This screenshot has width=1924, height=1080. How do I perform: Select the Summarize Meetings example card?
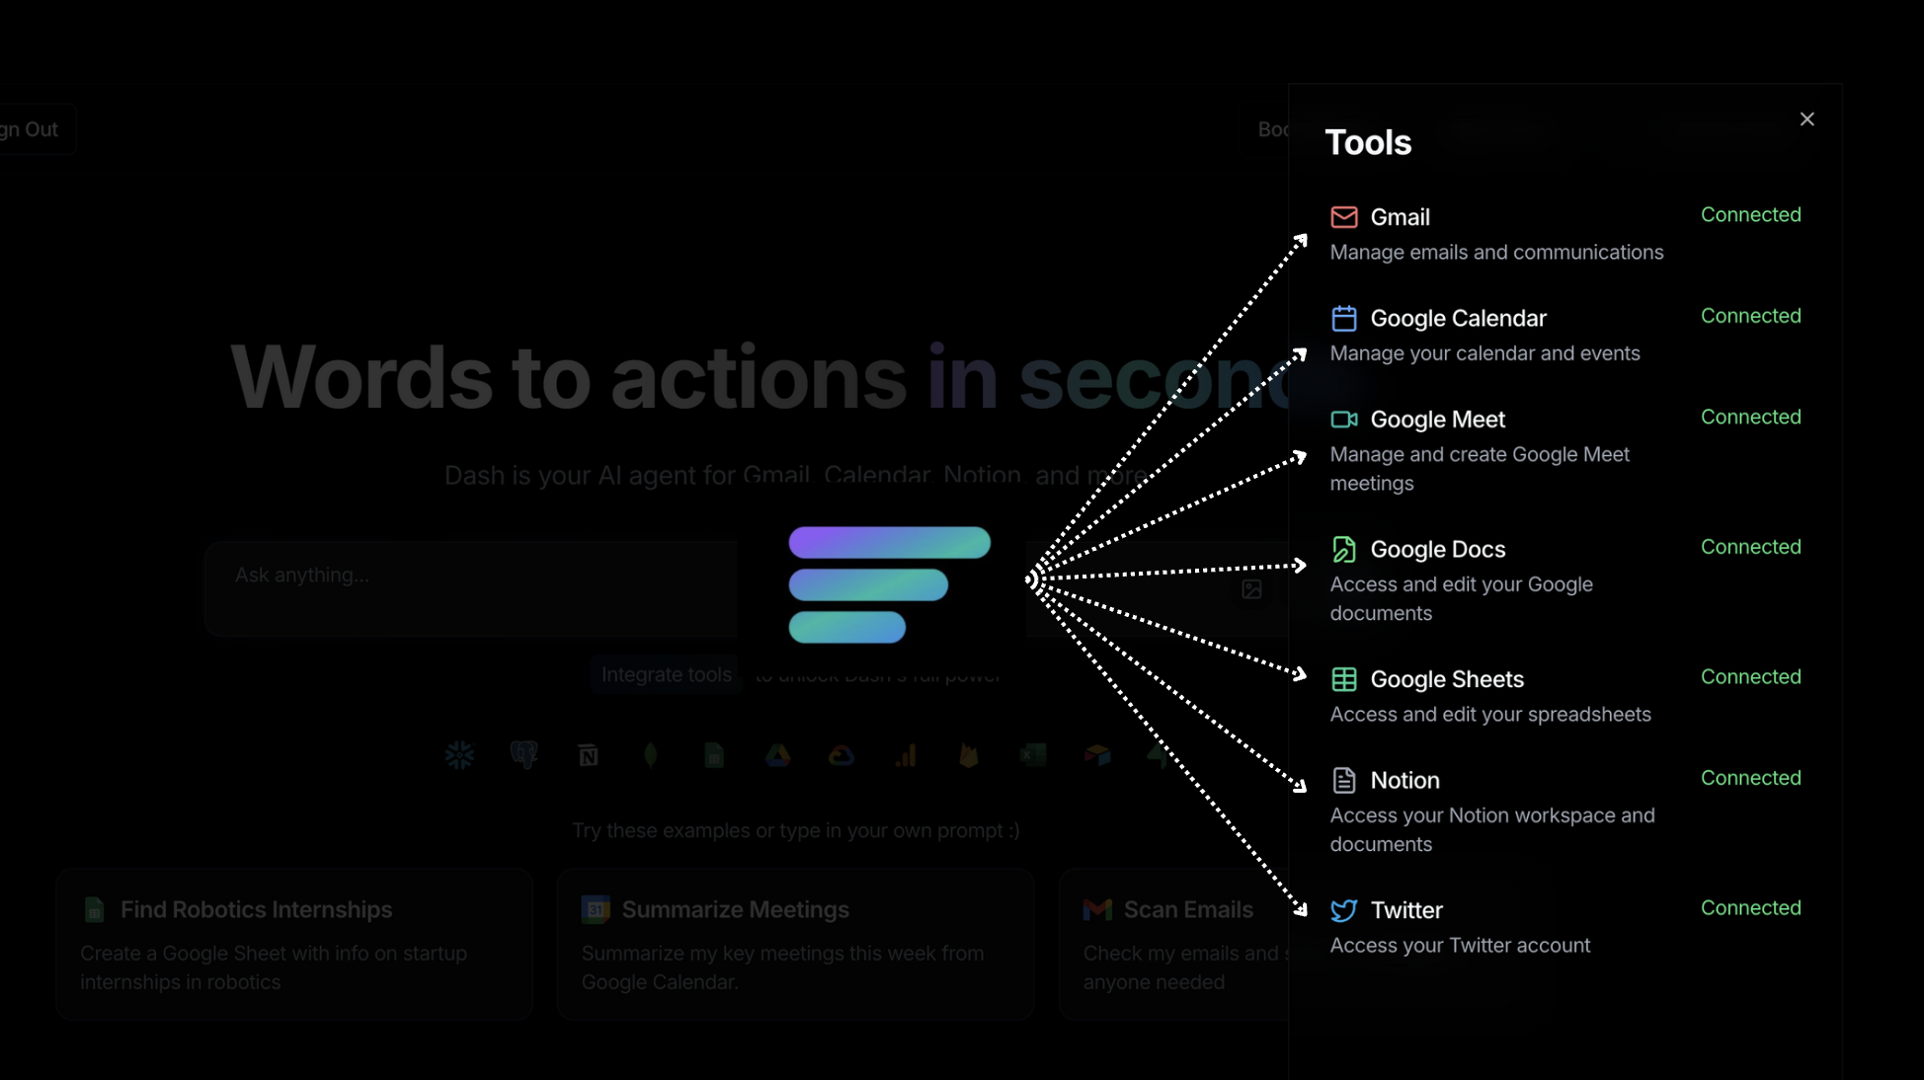pyautogui.click(x=795, y=944)
